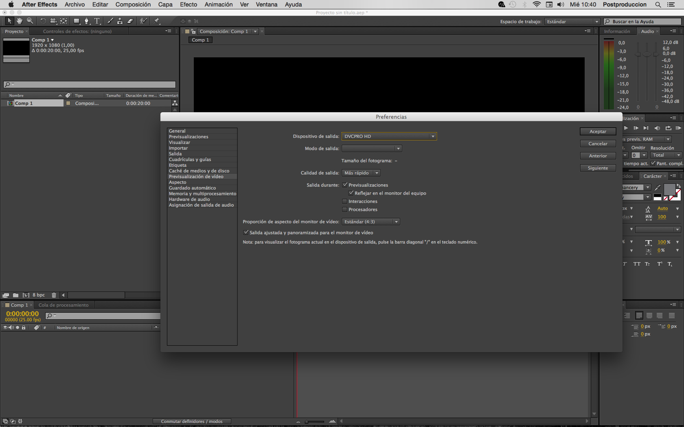Open Resolución Total dropdown
Image resolution: width=684 pixels, height=427 pixels.
[x=666, y=155]
